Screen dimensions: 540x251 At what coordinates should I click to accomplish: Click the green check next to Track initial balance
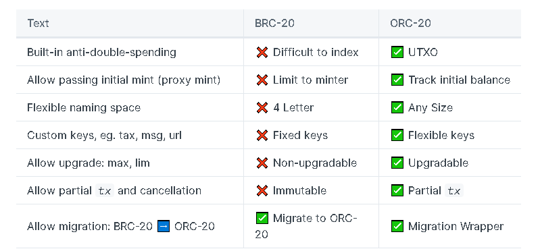click(397, 80)
